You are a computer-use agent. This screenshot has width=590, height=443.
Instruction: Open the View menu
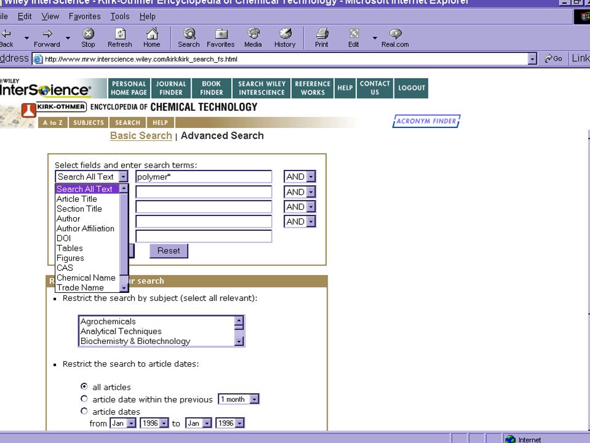coord(50,17)
